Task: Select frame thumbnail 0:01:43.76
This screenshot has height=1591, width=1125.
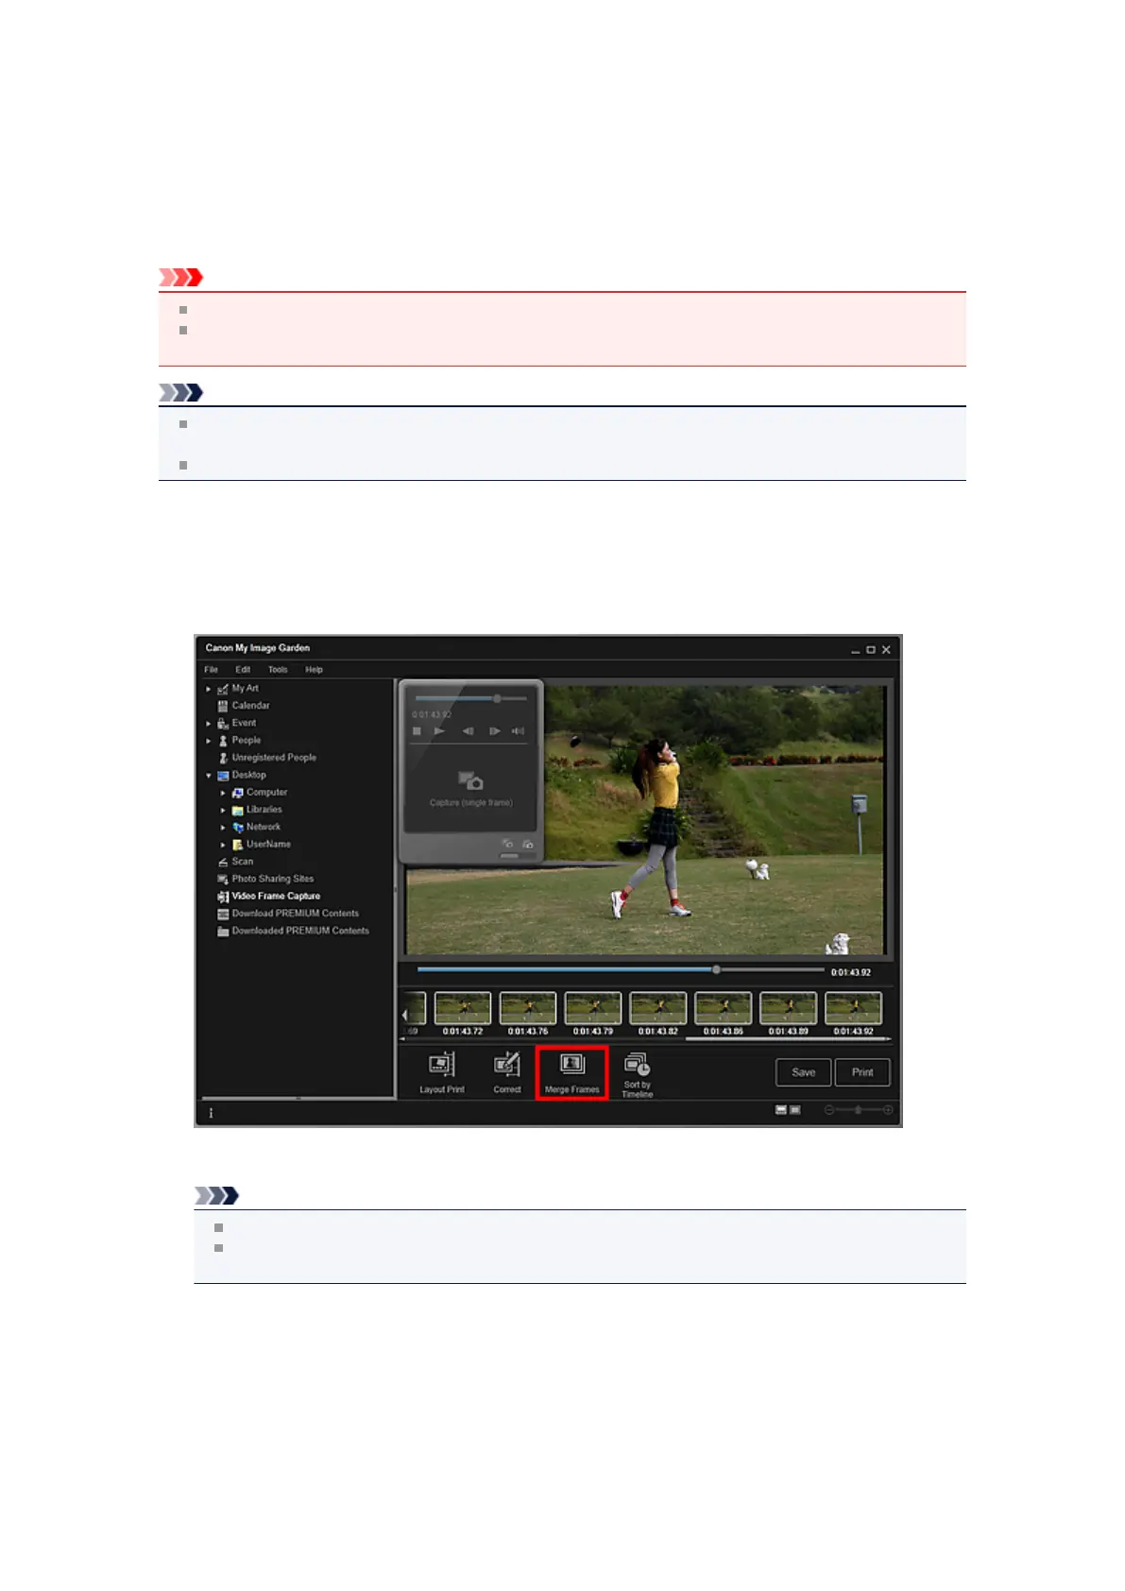Action: click(528, 1008)
